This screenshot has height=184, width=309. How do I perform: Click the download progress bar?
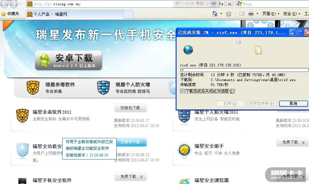pos(244,70)
